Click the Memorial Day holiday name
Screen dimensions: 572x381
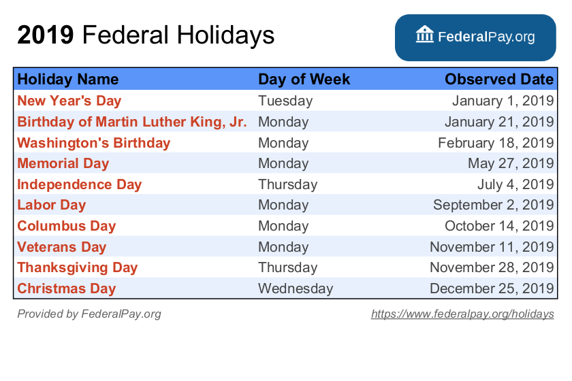[63, 163]
